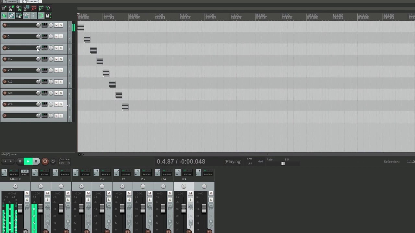
Task: Toggle grid lines toolbar icon
Action: point(34,15)
